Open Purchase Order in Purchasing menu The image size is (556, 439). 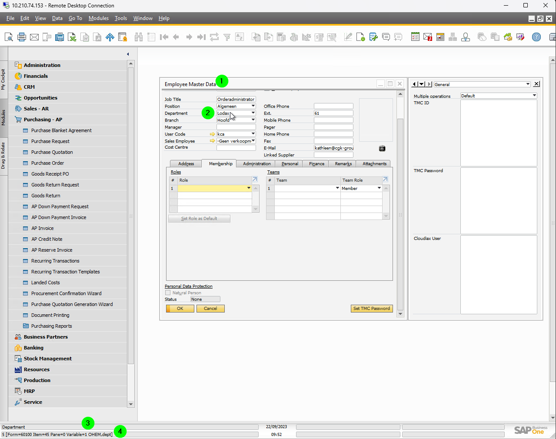pyautogui.click(x=47, y=163)
